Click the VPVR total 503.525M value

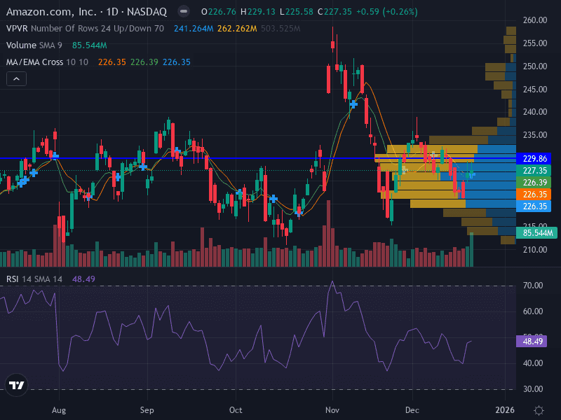click(x=280, y=29)
